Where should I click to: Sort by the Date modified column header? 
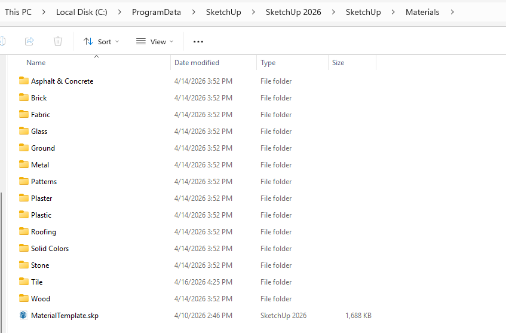tap(197, 63)
